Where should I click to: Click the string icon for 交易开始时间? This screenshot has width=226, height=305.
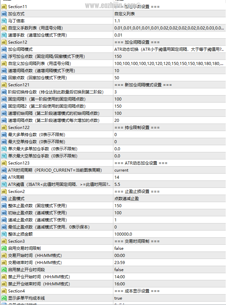(4, 256)
